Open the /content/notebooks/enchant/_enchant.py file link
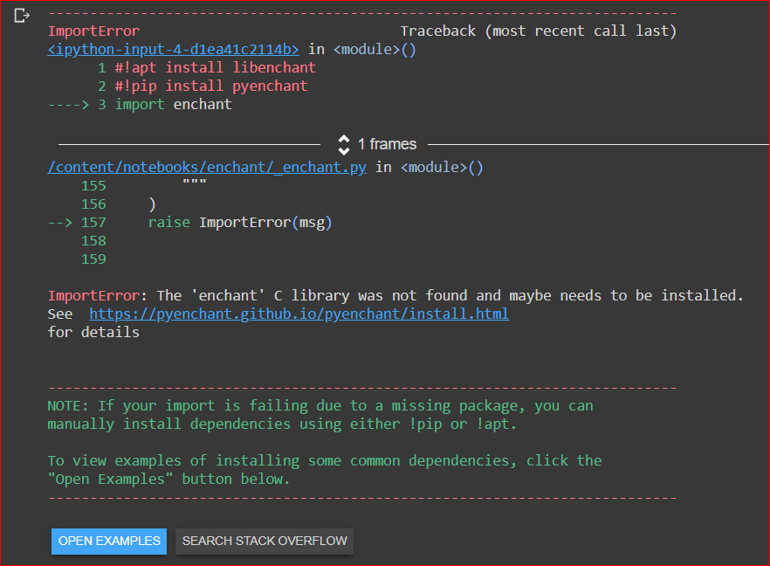Viewport: 770px width, 566px height. click(207, 168)
